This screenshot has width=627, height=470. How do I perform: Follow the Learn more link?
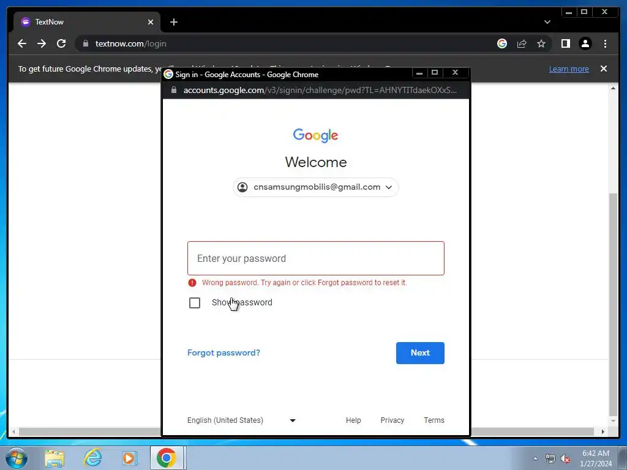click(569, 69)
